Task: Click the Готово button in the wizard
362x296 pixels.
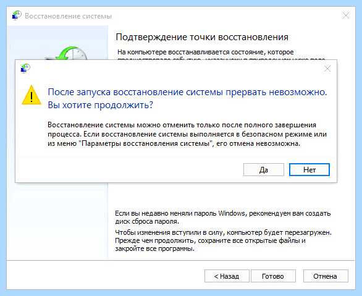Action: 273,276
